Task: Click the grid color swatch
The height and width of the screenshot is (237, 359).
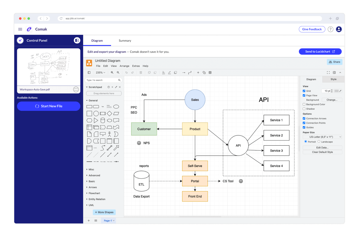Action: 337,91
